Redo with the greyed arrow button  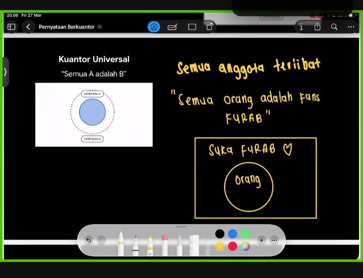click(101, 240)
